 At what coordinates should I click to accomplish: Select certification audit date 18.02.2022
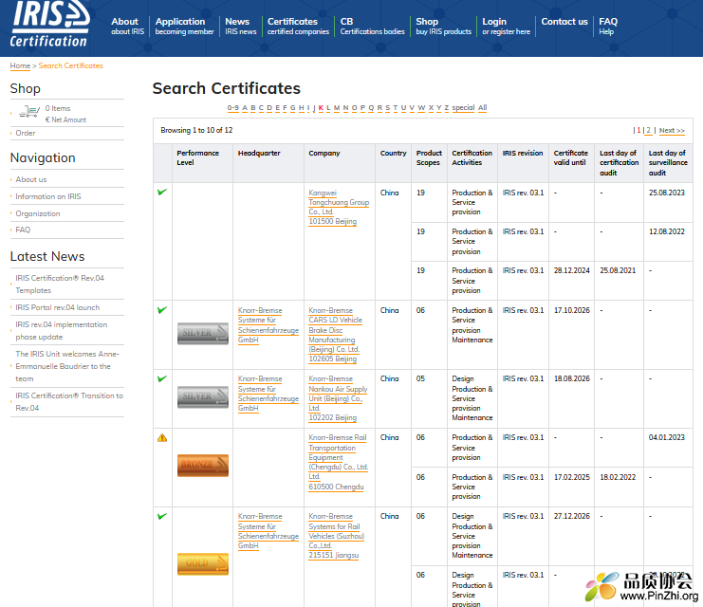[x=618, y=477]
